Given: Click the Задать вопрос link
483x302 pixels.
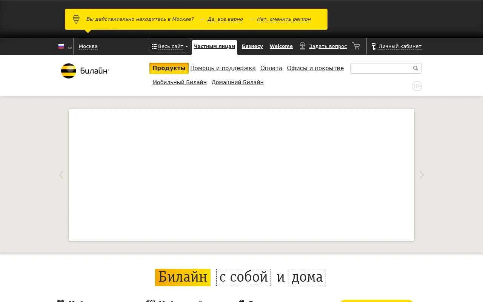Looking at the screenshot, I should [x=328, y=46].
